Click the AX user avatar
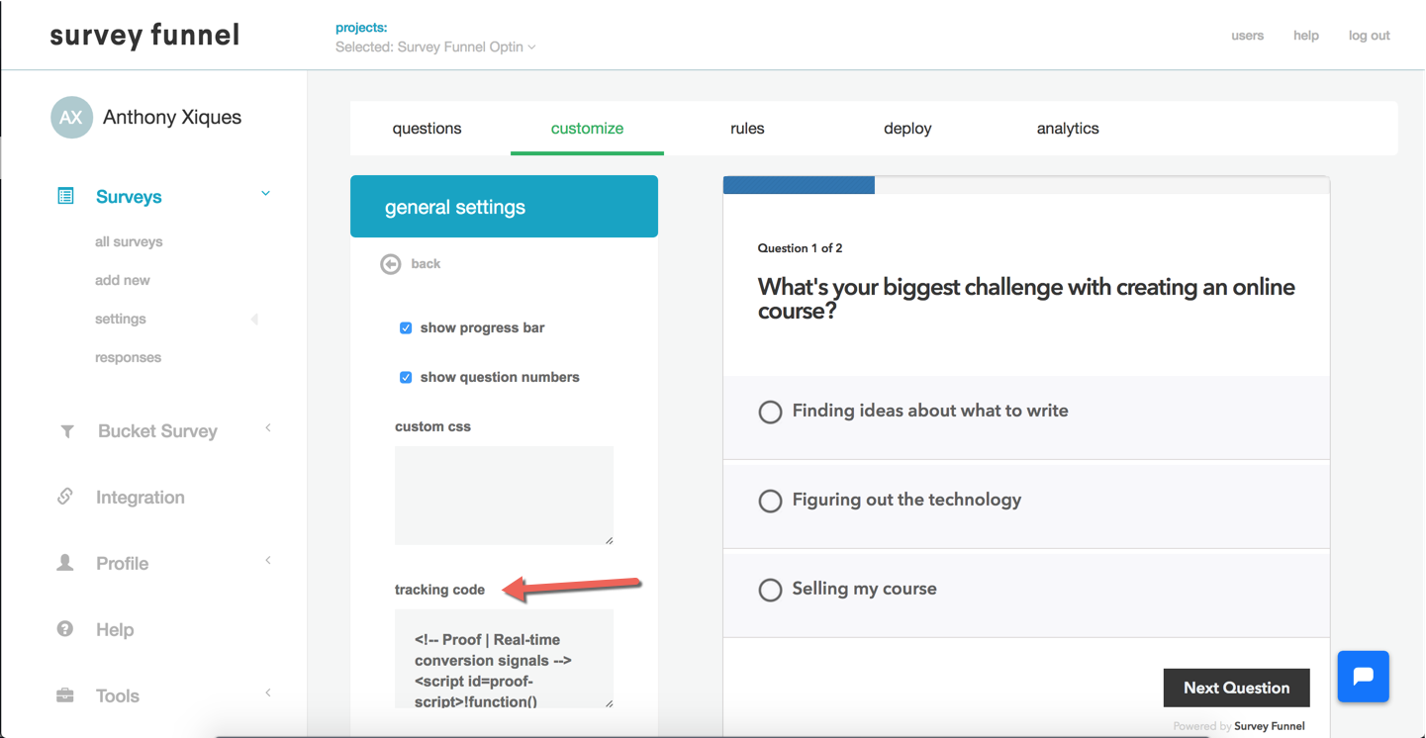The image size is (1426, 738). [x=71, y=118]
